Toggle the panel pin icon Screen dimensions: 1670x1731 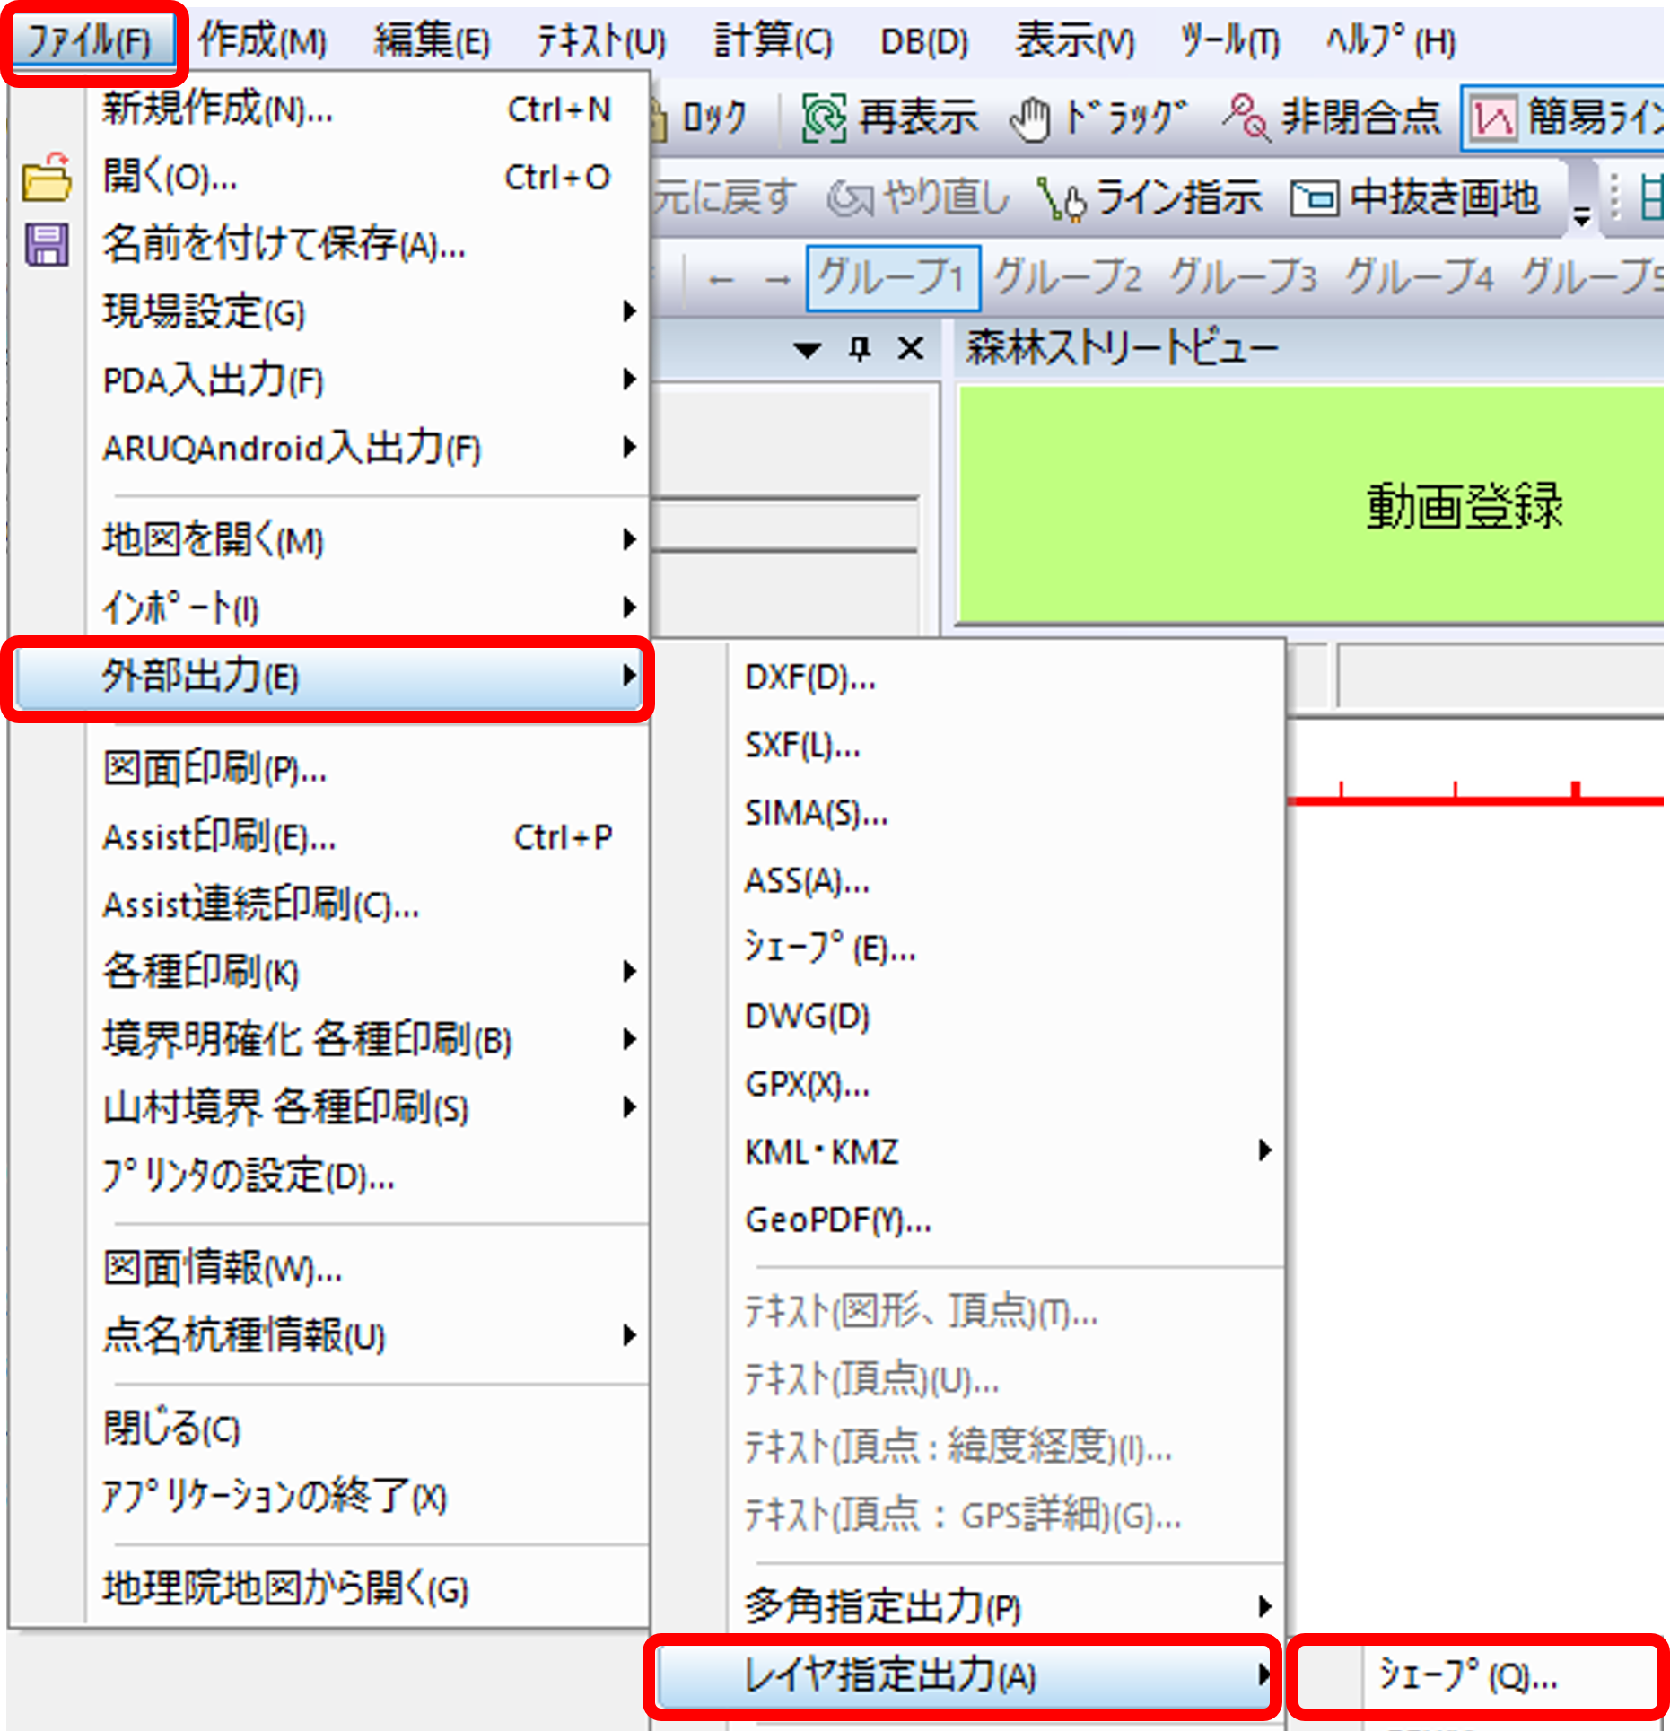(x=860, y=348)
